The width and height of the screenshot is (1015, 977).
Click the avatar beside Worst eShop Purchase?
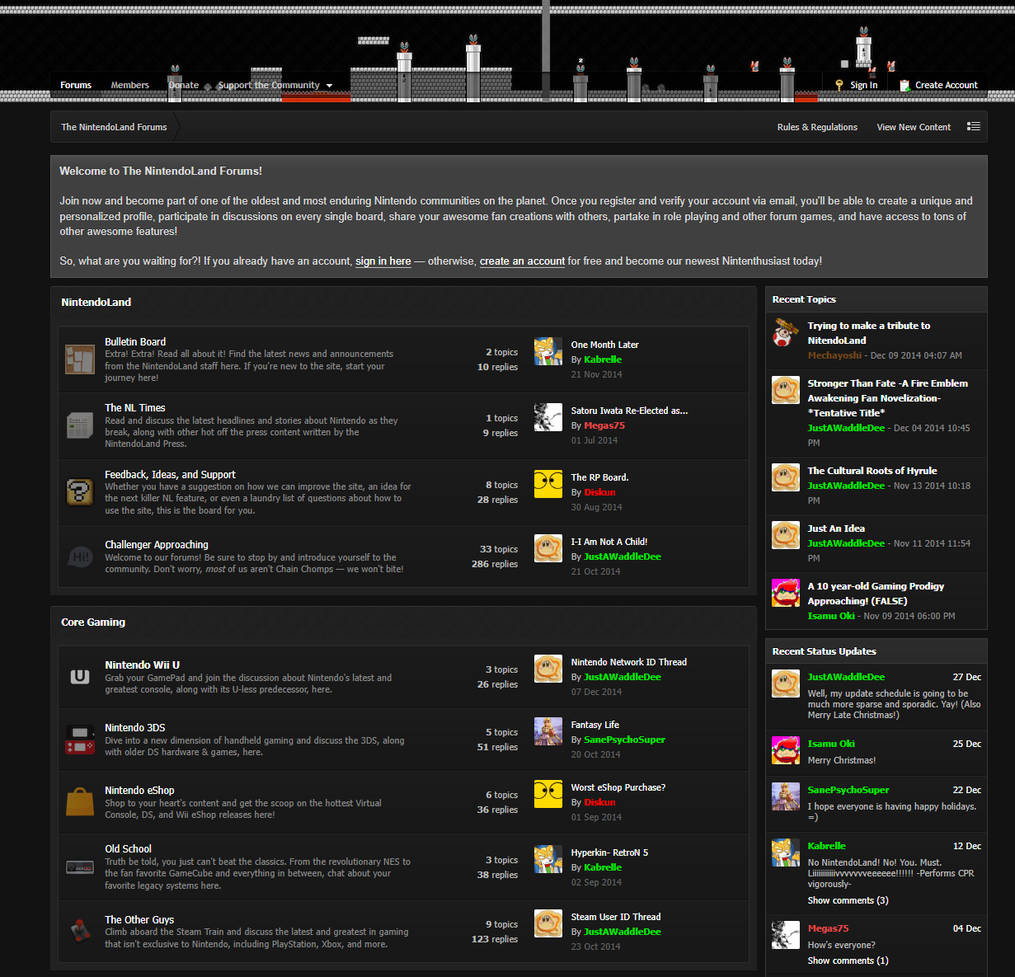pos(548,794)
